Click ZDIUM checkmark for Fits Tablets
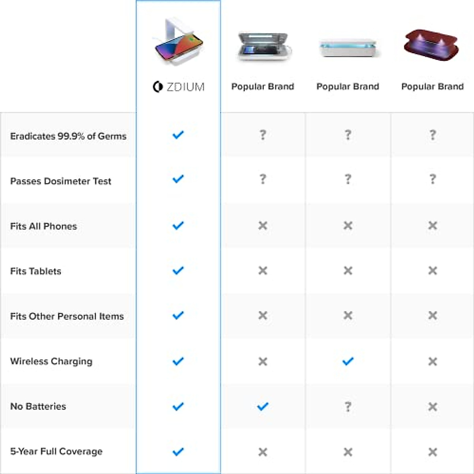 [178, 271]
